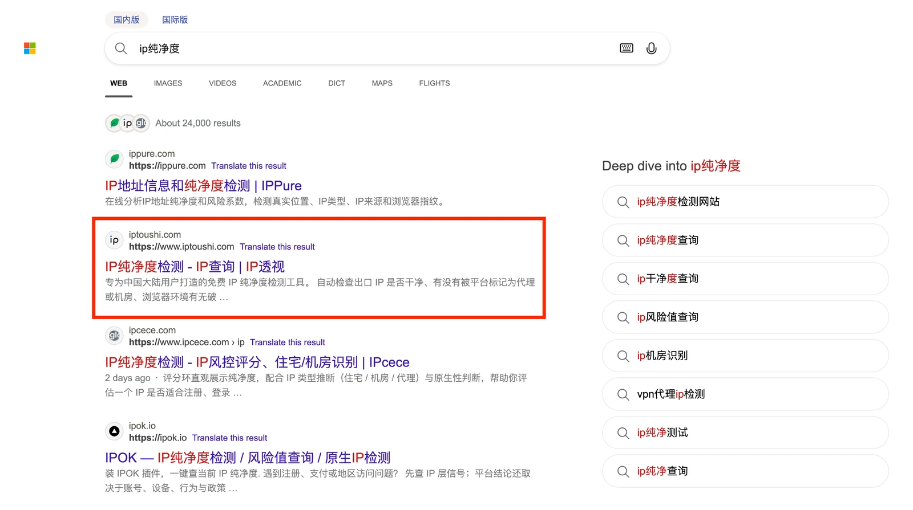Image resolution: width=913 pixels, height=510 pixels.
Task: Switch to 国内版 tab
Action: 126,19
